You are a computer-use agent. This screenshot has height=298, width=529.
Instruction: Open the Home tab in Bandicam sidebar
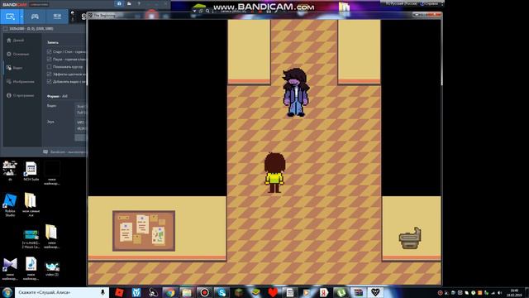15,41
